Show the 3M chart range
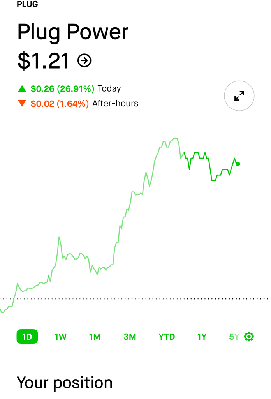Screen dimensions: 271x399 (x=130, y=337)
